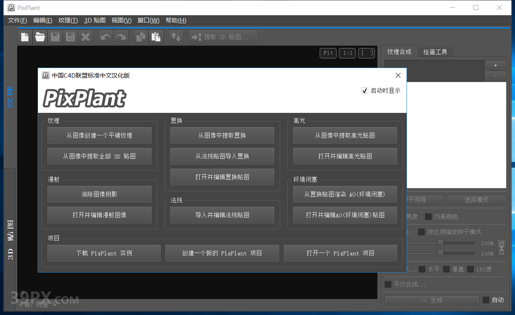515x315 pixels.
Task: Click the plus button in texture synthesis panel
Action: (x=495, y=65)
